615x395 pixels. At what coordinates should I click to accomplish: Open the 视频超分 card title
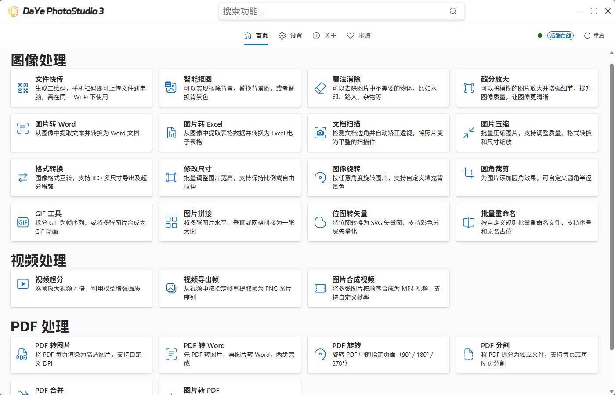click(49, 279)
